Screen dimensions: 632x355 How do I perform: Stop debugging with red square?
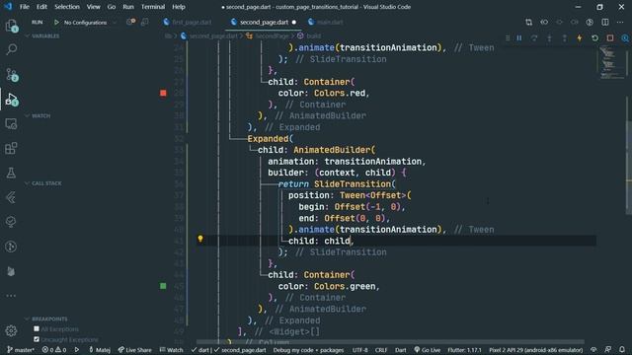coord(610,37)
